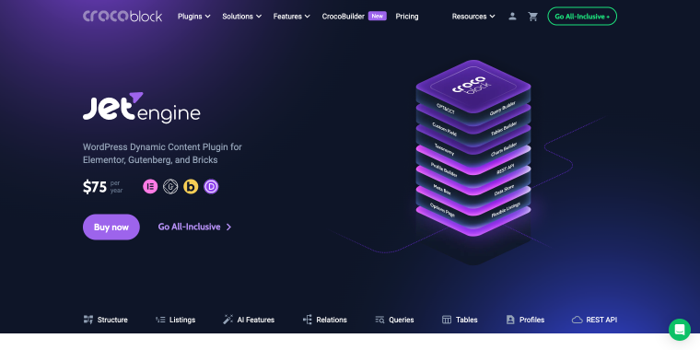Viewport: 700px width, 350px height.
Task: Click the Flexible Listings label on stack
Action: 505,211
